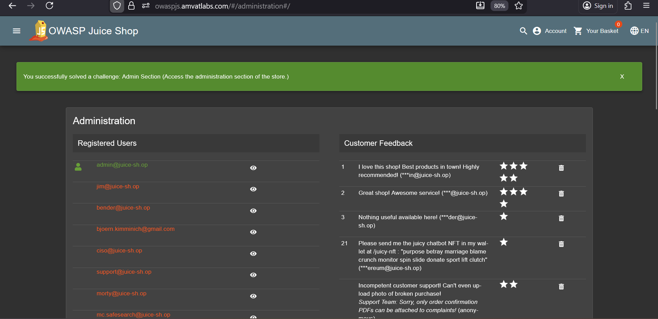Dismiss the challenge solved notification

[622, 76]
